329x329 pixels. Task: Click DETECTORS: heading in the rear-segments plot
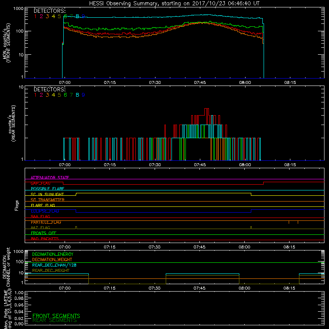click(x=50, y=89)
